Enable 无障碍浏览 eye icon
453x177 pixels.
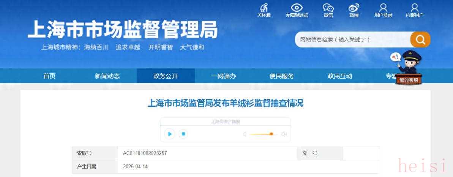point(297,8)
